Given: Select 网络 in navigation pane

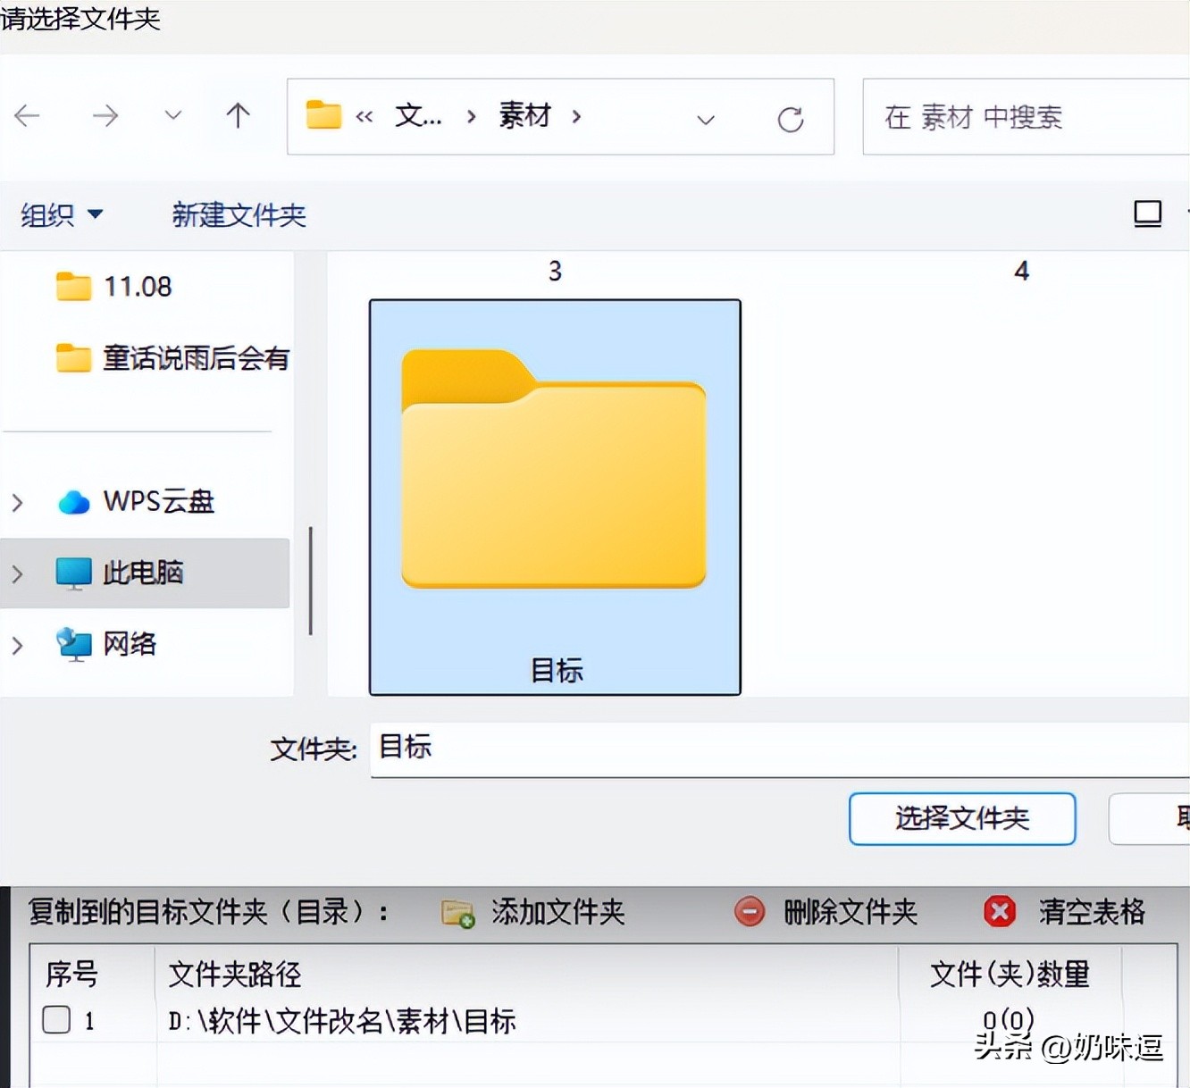Looking at the screenshot, I should pyautogui.click(x=106, y=644).
